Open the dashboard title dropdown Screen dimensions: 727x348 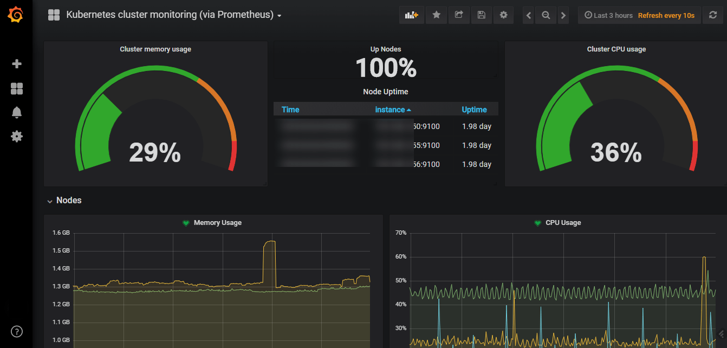click(x=278, y=15)
